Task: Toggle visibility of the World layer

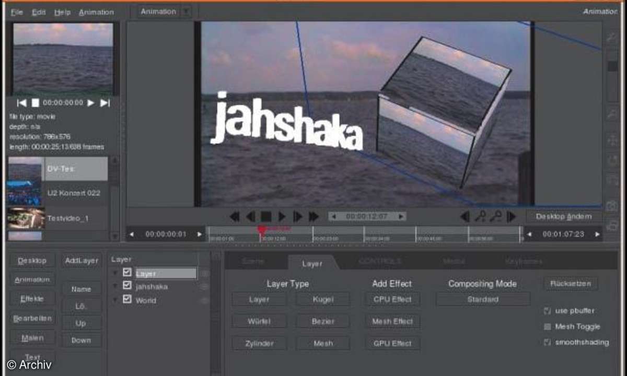Action: point(204,300)
